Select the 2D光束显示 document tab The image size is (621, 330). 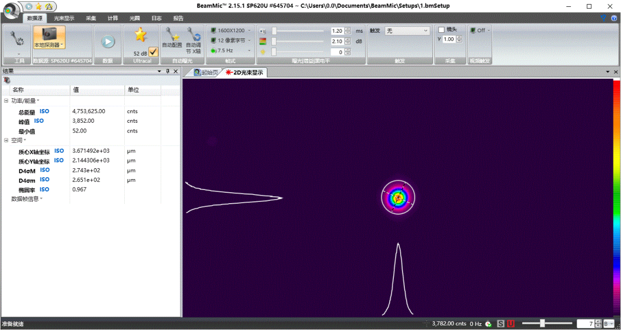click(245, 72)
